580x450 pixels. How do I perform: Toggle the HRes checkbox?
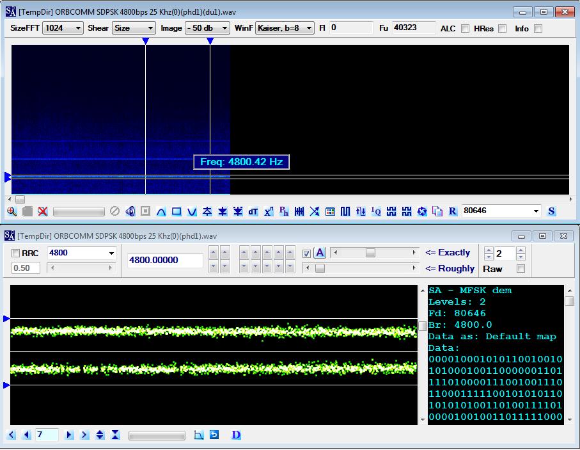(503, 29)
